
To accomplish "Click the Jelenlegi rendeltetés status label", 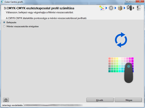I will coord(12,105).
